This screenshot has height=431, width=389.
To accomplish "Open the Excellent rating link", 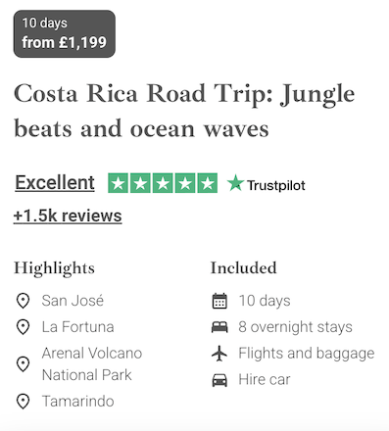I will [x=55, y=182].
